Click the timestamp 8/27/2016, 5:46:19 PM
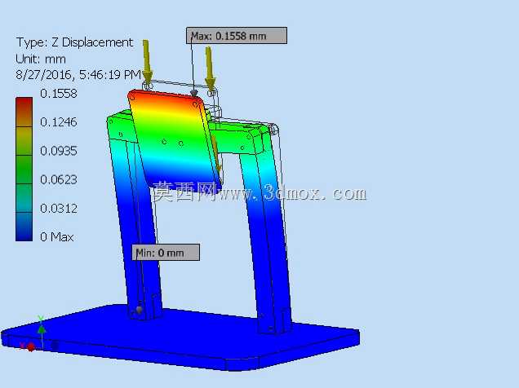Viewport: 519px width, 388px height. coord(78,75)
